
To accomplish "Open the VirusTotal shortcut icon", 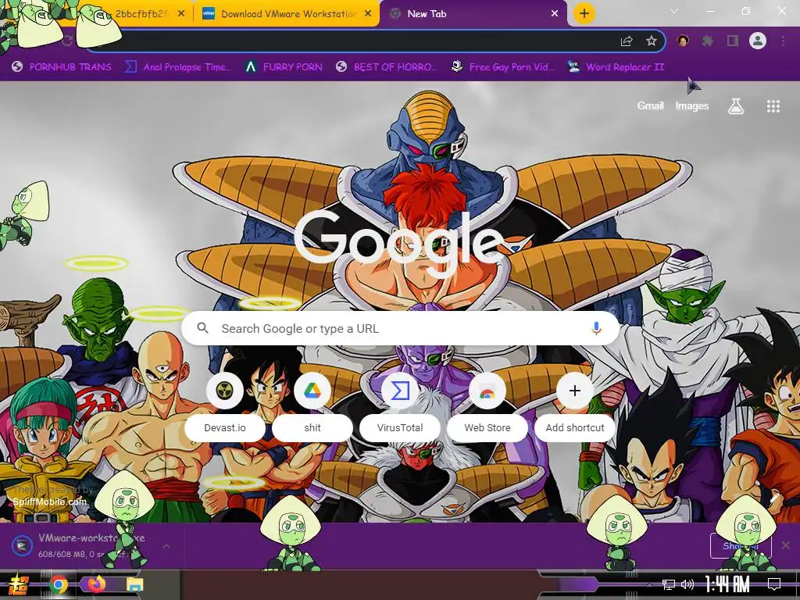I will coord(399,391).
